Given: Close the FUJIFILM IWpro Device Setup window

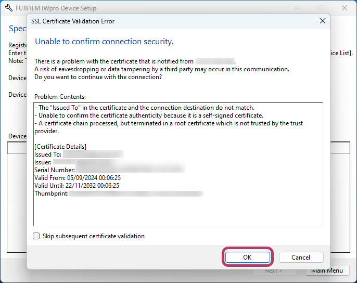Looking at the screenshot, I should click(345, 8).
